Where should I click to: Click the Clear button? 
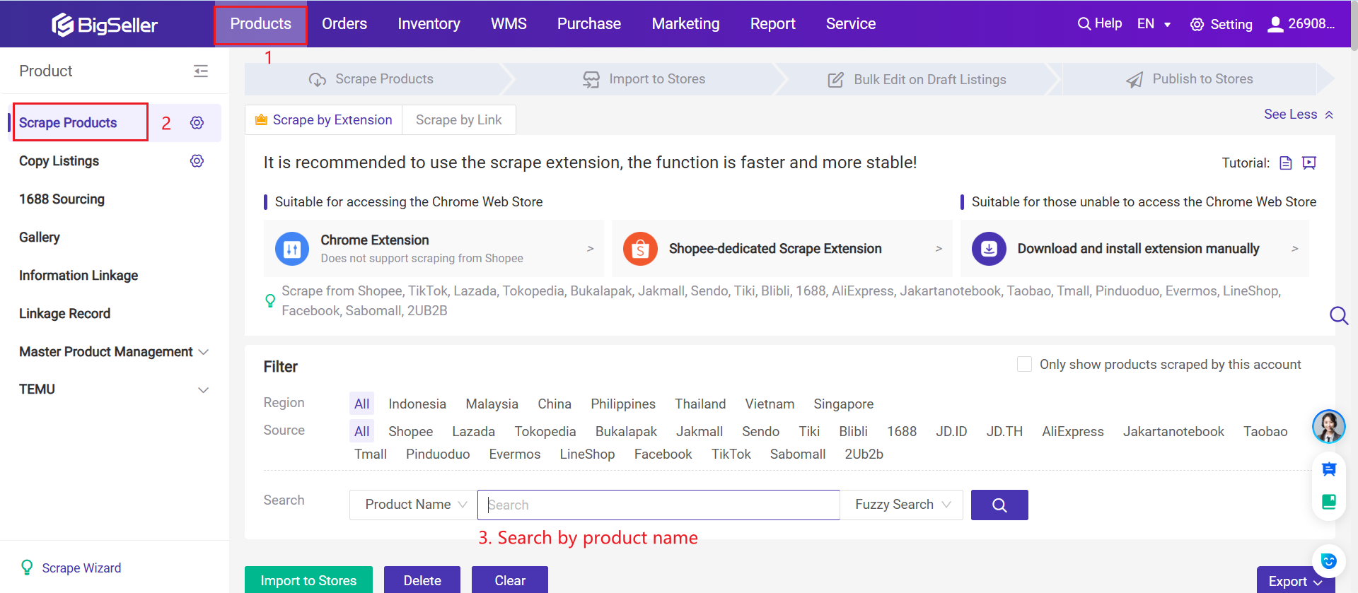[510, 580]
